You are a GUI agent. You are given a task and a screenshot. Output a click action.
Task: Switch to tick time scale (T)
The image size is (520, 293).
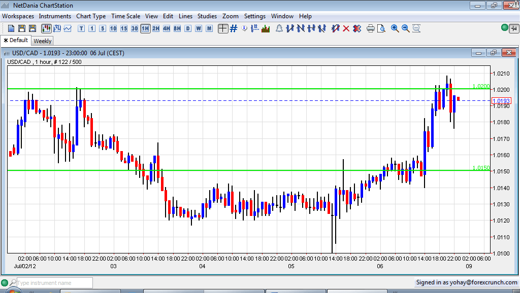[x=81, y=28]
